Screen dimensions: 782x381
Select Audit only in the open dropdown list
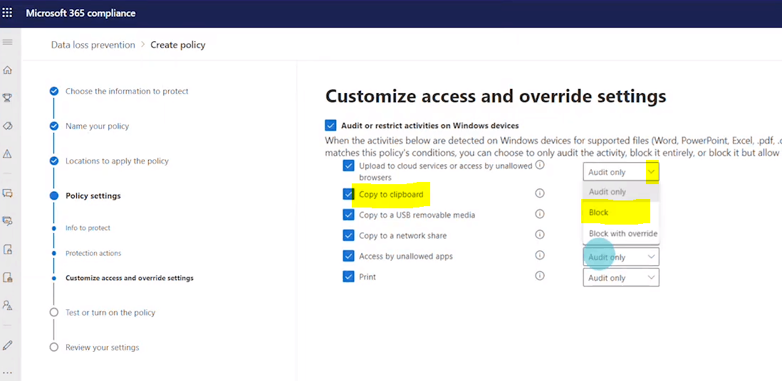(x=621, y=192)
